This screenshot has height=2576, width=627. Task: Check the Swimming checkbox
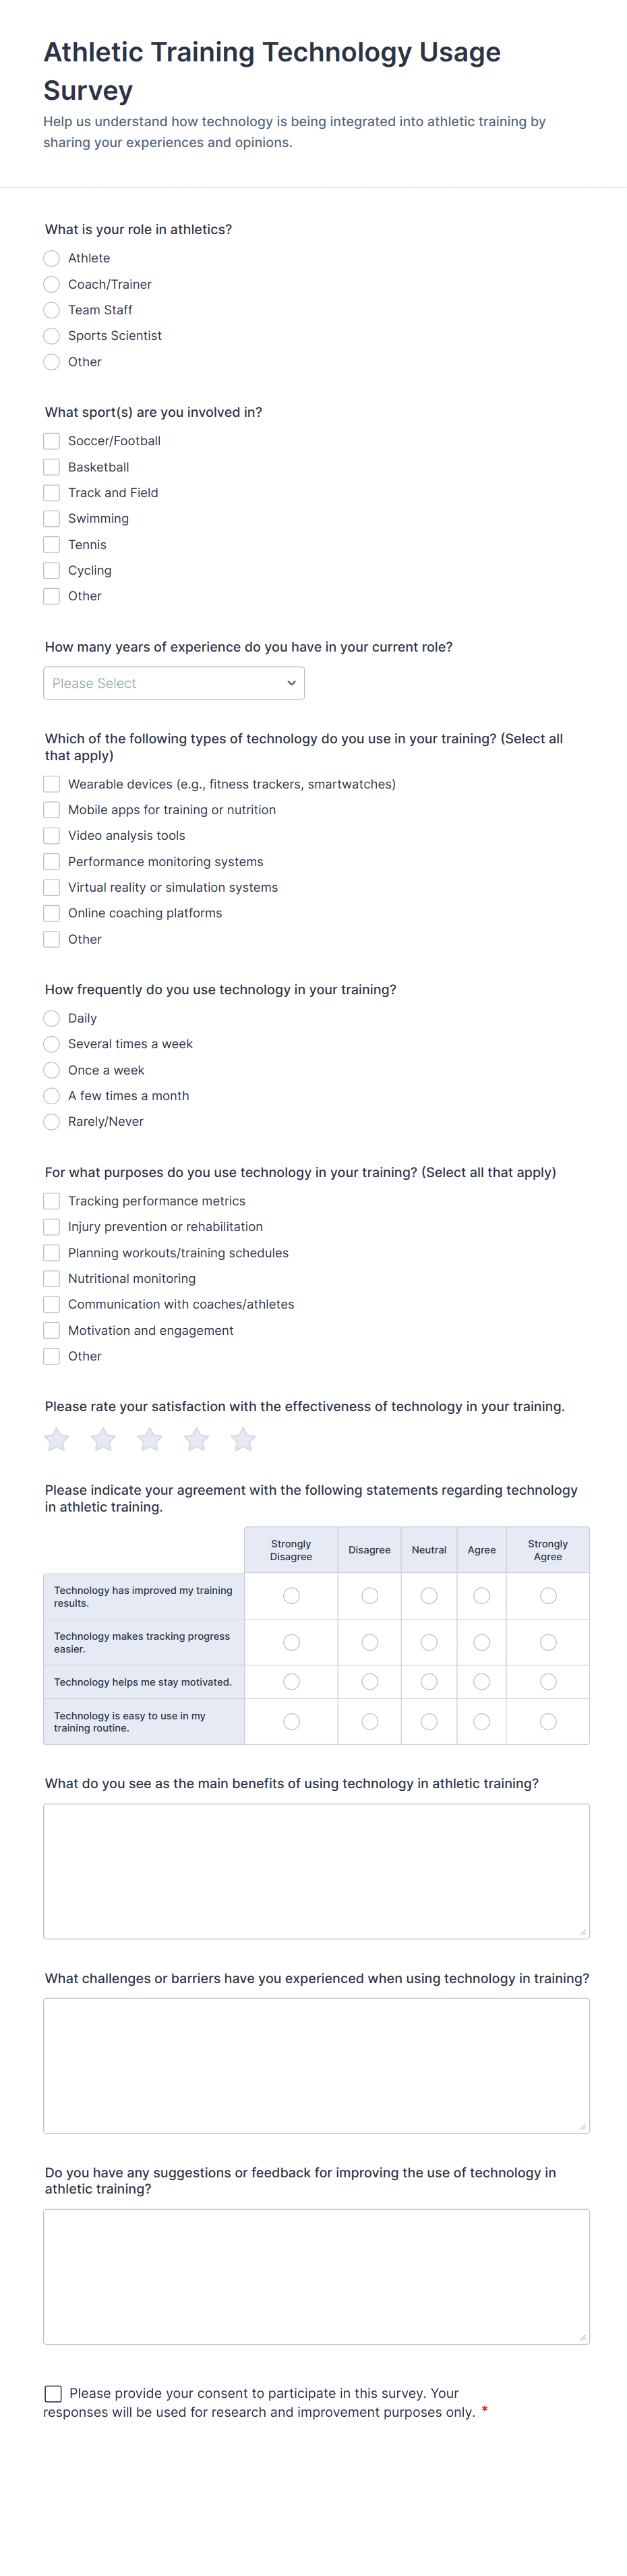coord(51,518)
